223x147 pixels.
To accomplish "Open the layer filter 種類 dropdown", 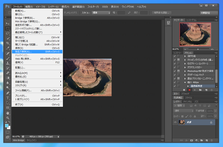I will [x=179, y=106].
